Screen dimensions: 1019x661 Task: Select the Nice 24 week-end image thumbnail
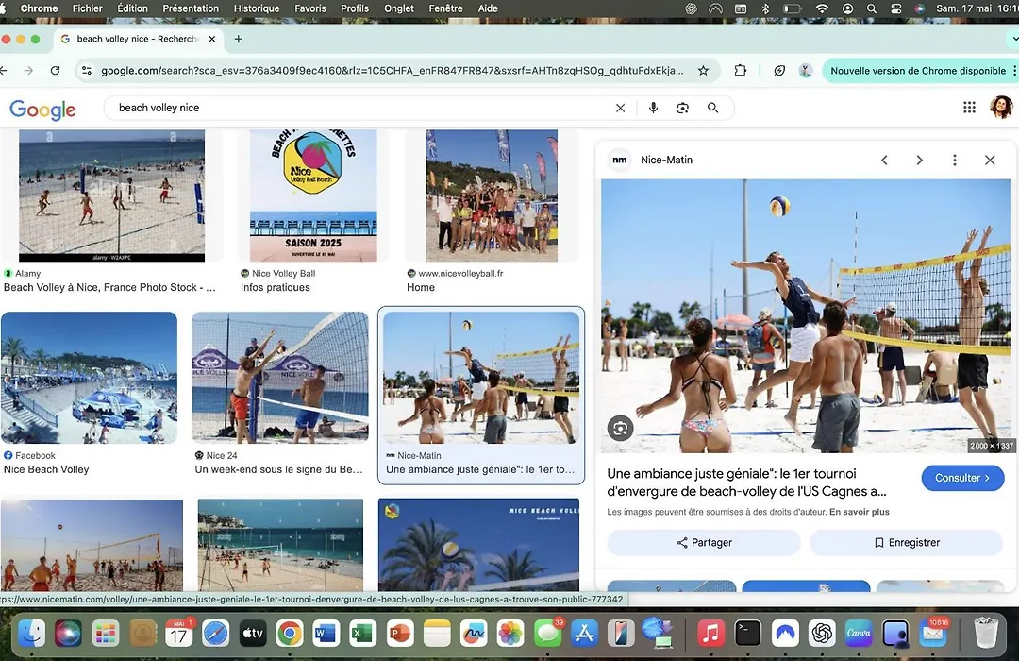[x=280, y=378]
